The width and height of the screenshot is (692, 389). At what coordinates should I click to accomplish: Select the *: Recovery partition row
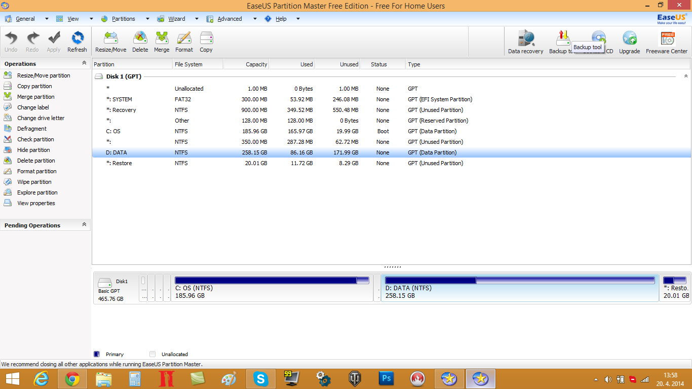click(391, 110)
